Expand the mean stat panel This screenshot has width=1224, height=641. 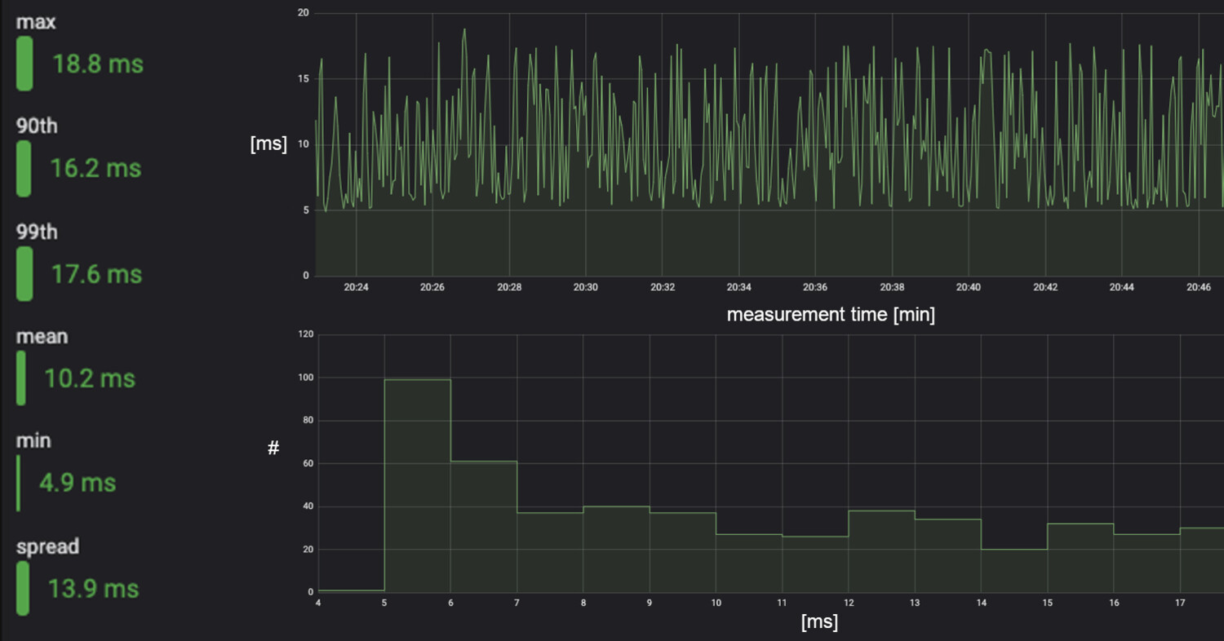41,335
